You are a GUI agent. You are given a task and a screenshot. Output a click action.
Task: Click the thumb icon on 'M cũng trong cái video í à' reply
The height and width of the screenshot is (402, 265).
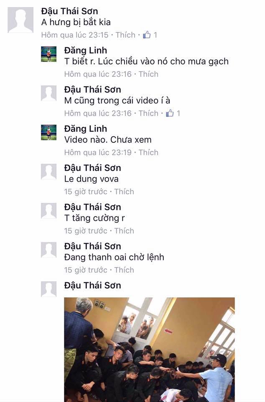[x=170, y=113]
